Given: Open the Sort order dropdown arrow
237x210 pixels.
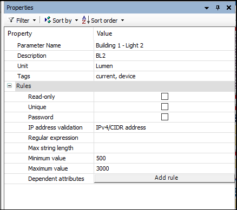Looking at the screenshot, I should [x=122, y=21].
